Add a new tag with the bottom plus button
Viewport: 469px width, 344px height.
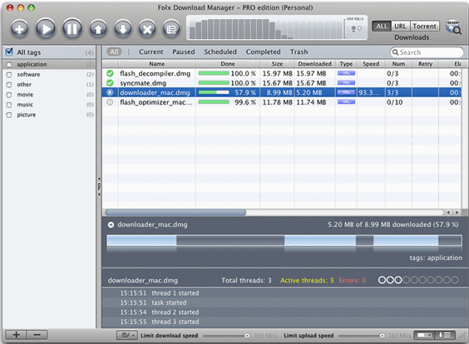coord(16,335)
